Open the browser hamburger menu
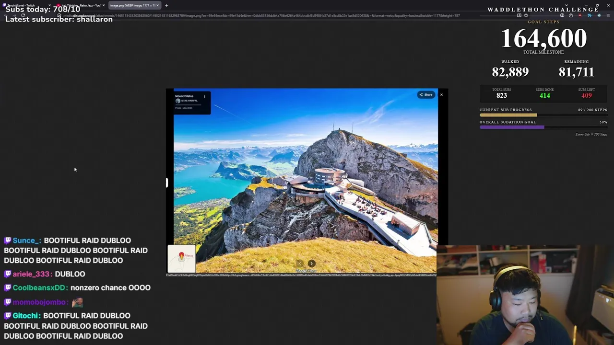Image resolution: width=614 pixels, height=345 pixels. pyautogui.click(x=608, y=15)
